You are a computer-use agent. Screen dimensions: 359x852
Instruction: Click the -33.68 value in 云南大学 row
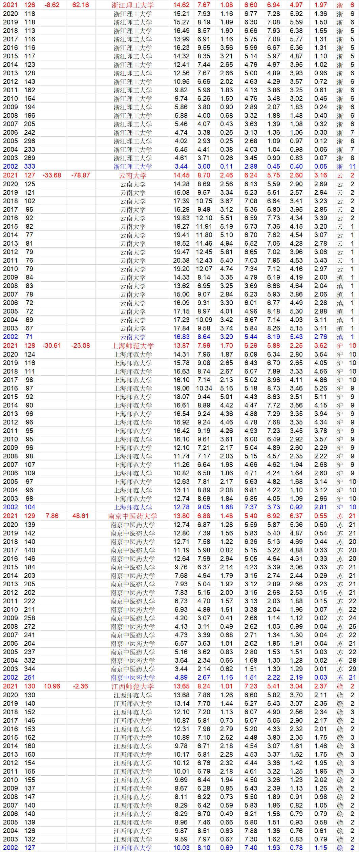[52, 175]
